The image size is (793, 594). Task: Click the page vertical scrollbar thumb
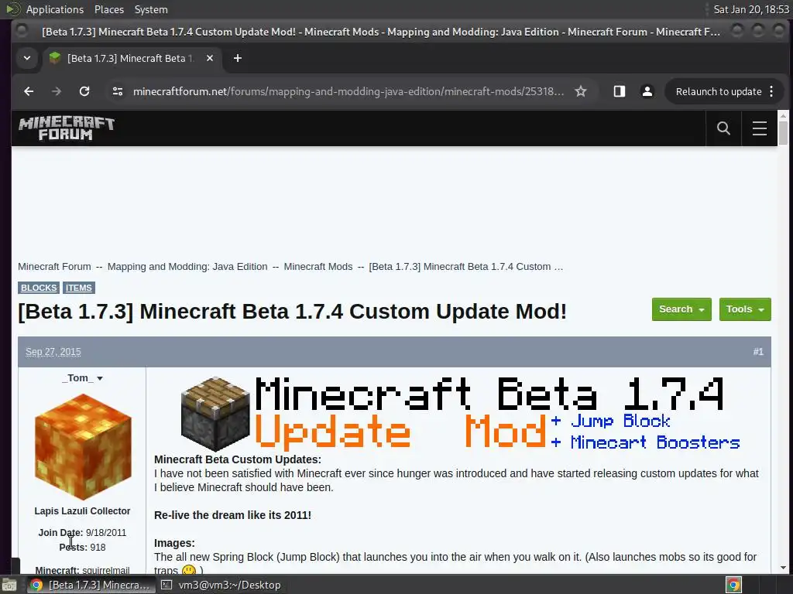784,131
